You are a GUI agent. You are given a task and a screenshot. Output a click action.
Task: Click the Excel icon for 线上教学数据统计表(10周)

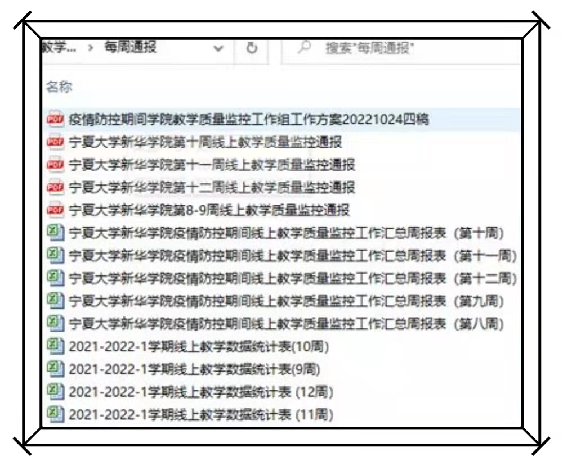coord(55,346)
